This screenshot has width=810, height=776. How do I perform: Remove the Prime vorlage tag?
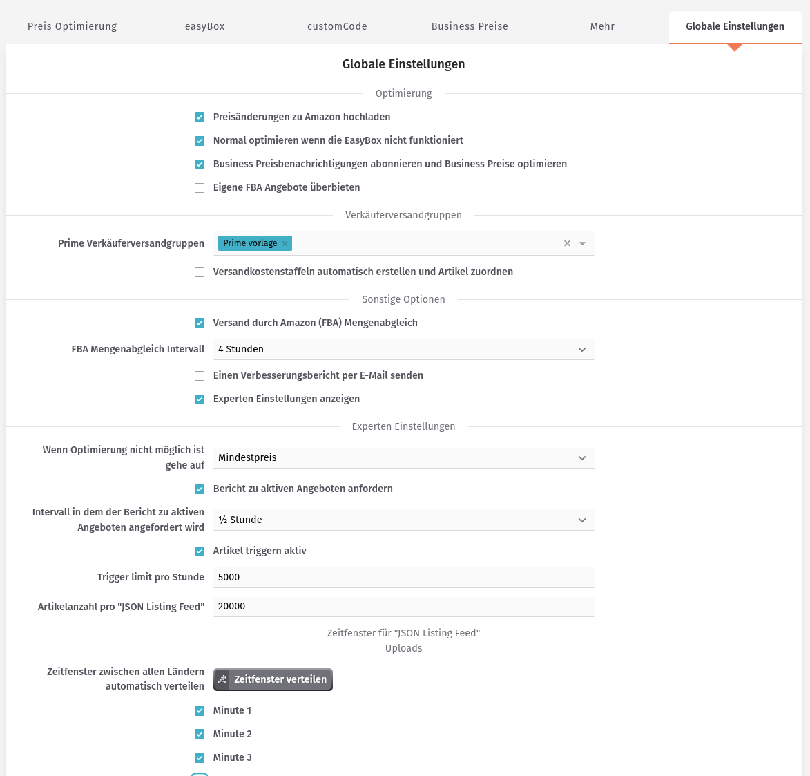click(x=285, y=244)
